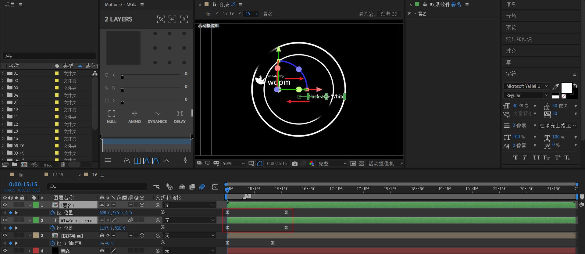Toggle lock on the 效果控件 panel

pyautogui.click(x=425, y=4)
